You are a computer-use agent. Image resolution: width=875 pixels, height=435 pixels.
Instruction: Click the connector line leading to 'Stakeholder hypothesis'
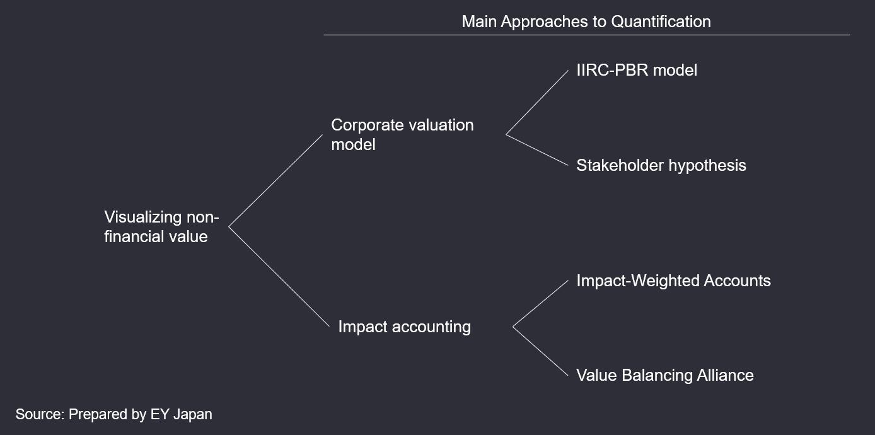point(537,150)
